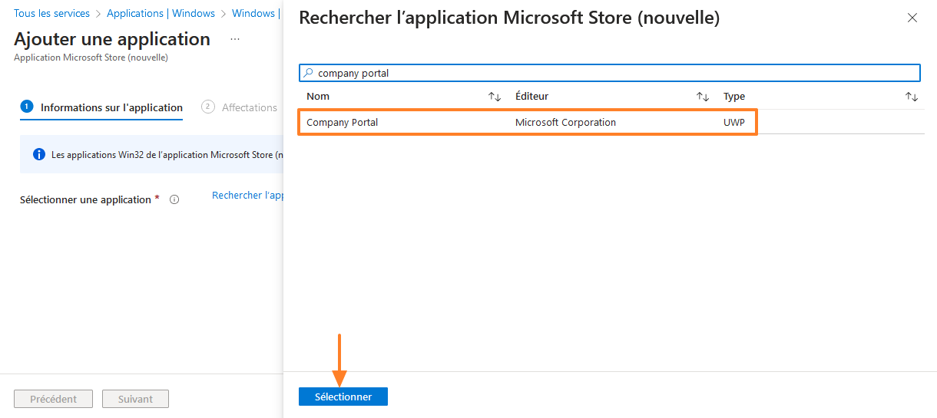Switch to the Affectations tab

pyautogui.click(x=249, y=108)
